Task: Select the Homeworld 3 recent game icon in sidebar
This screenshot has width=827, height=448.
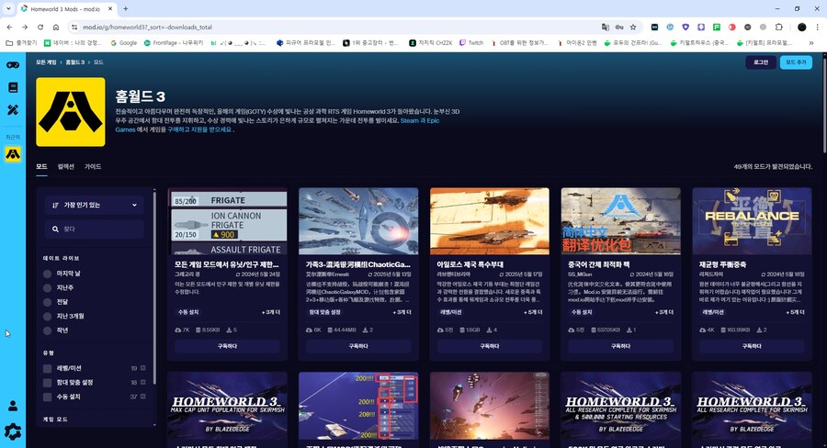Action: [x=13, y=154]
